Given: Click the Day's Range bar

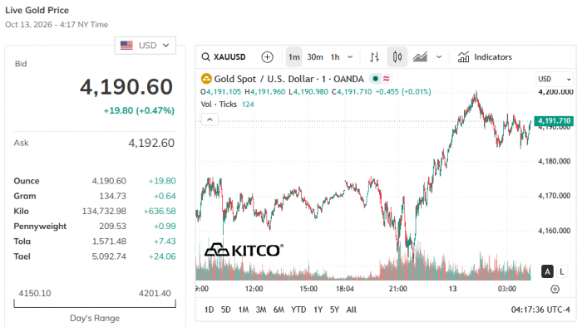Looking at the screenshot, I should tap(95, 304).
